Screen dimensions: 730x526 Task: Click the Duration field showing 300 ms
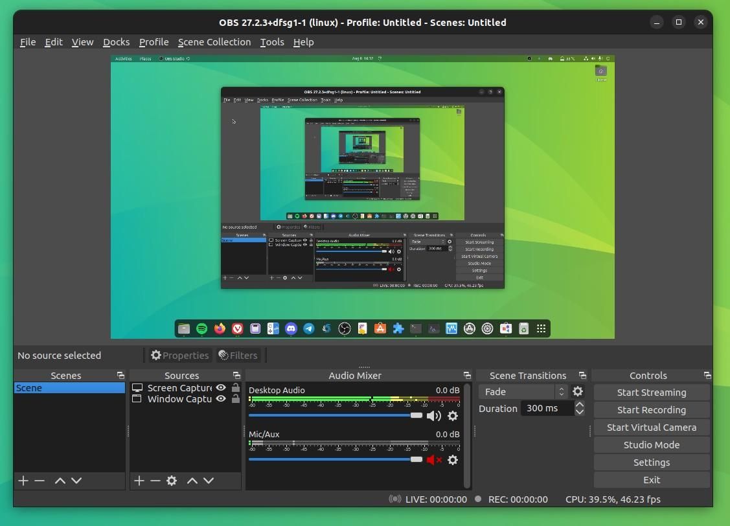547,408
